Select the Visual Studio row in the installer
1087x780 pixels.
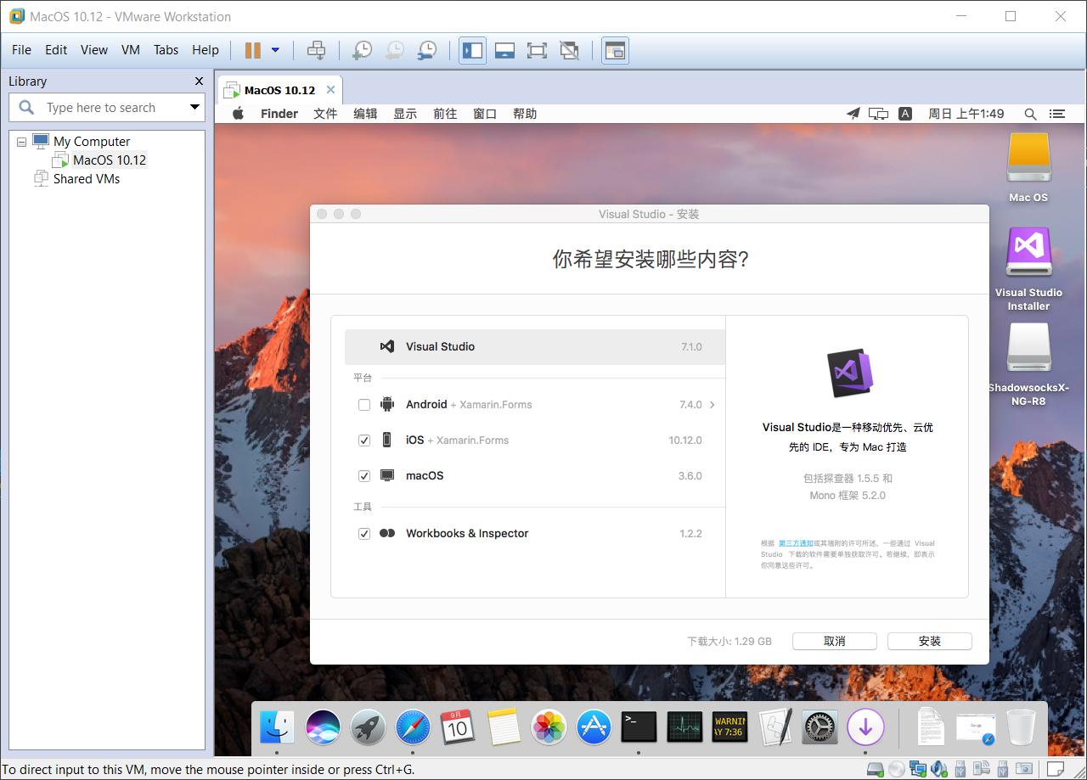pyautogui.click(x=535, y=347)
